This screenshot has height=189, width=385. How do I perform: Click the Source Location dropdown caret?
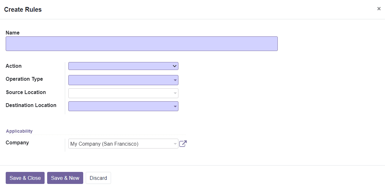[x=175, y=93]
